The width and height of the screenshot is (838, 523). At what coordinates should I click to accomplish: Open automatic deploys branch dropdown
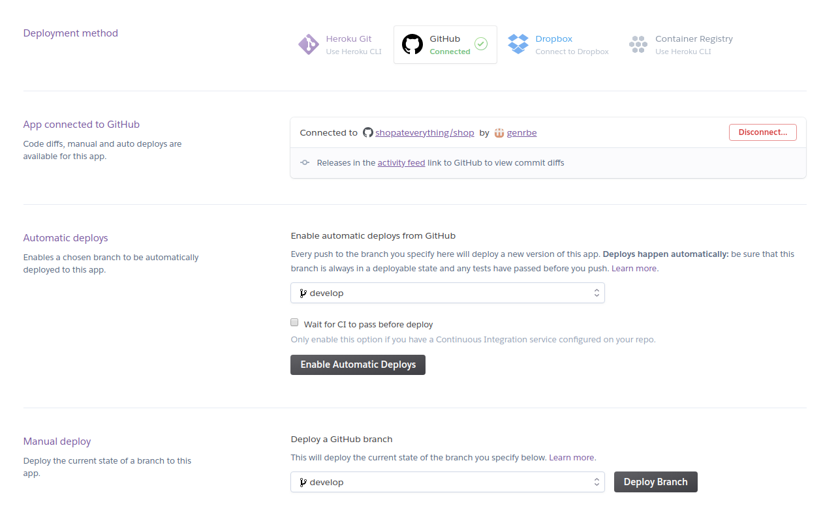coord(447,293)
